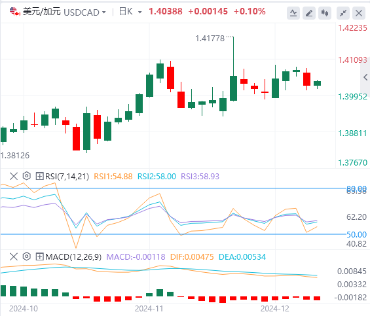Click the 1.41778 high price label
Viewport: 370px width, 316px height.
point(210,38)
